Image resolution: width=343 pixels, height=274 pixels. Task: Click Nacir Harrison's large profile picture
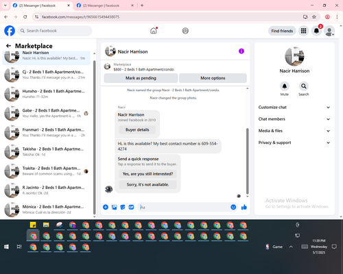point(294,56)
